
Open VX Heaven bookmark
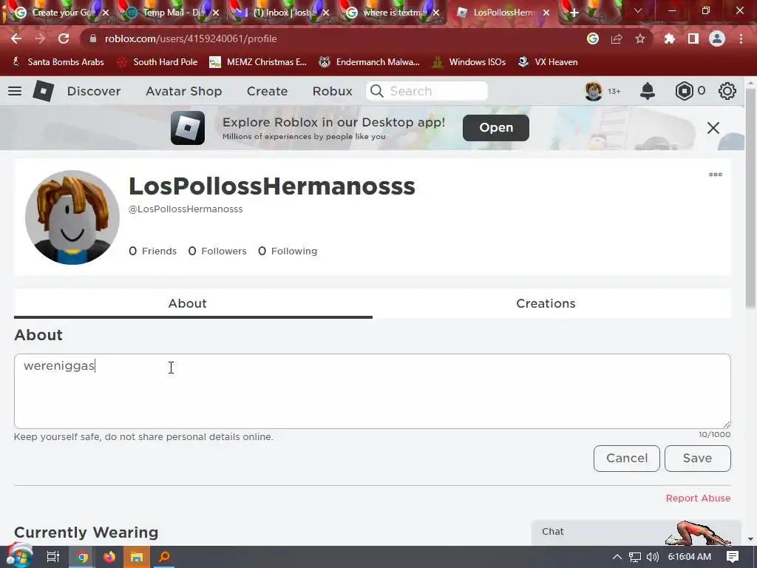coord(548,62)
